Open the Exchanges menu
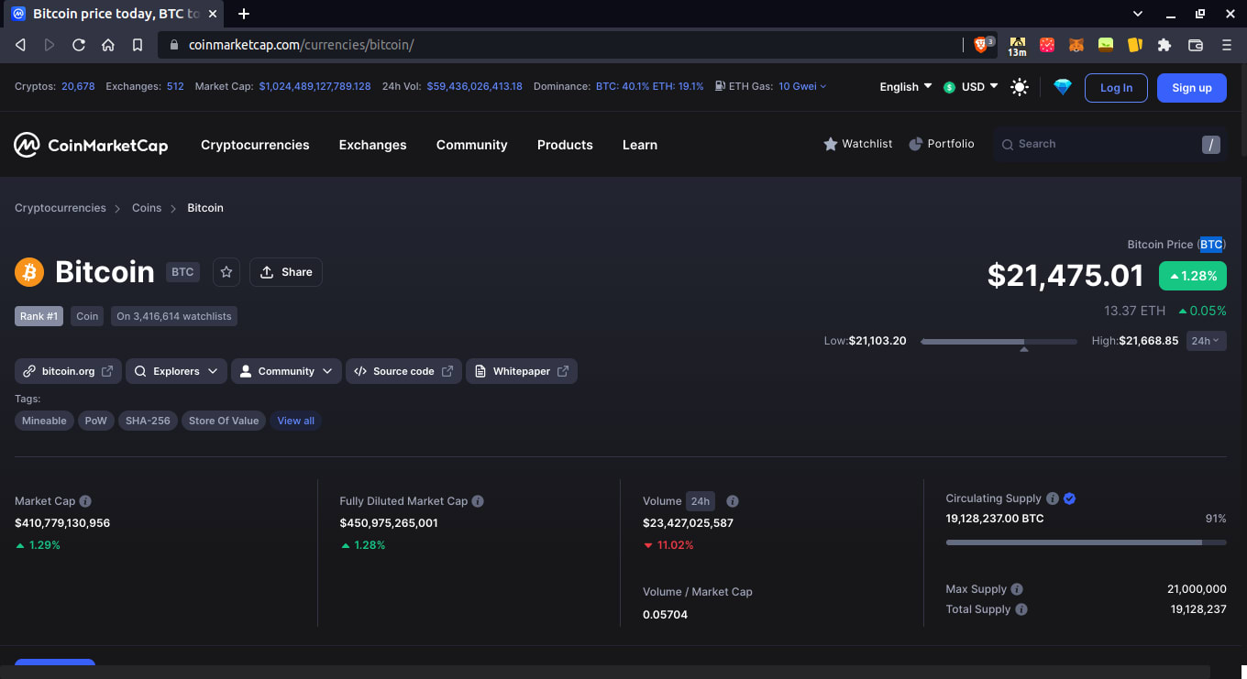The height and width of the screenshot is (679, 1247). click(372, 145)
